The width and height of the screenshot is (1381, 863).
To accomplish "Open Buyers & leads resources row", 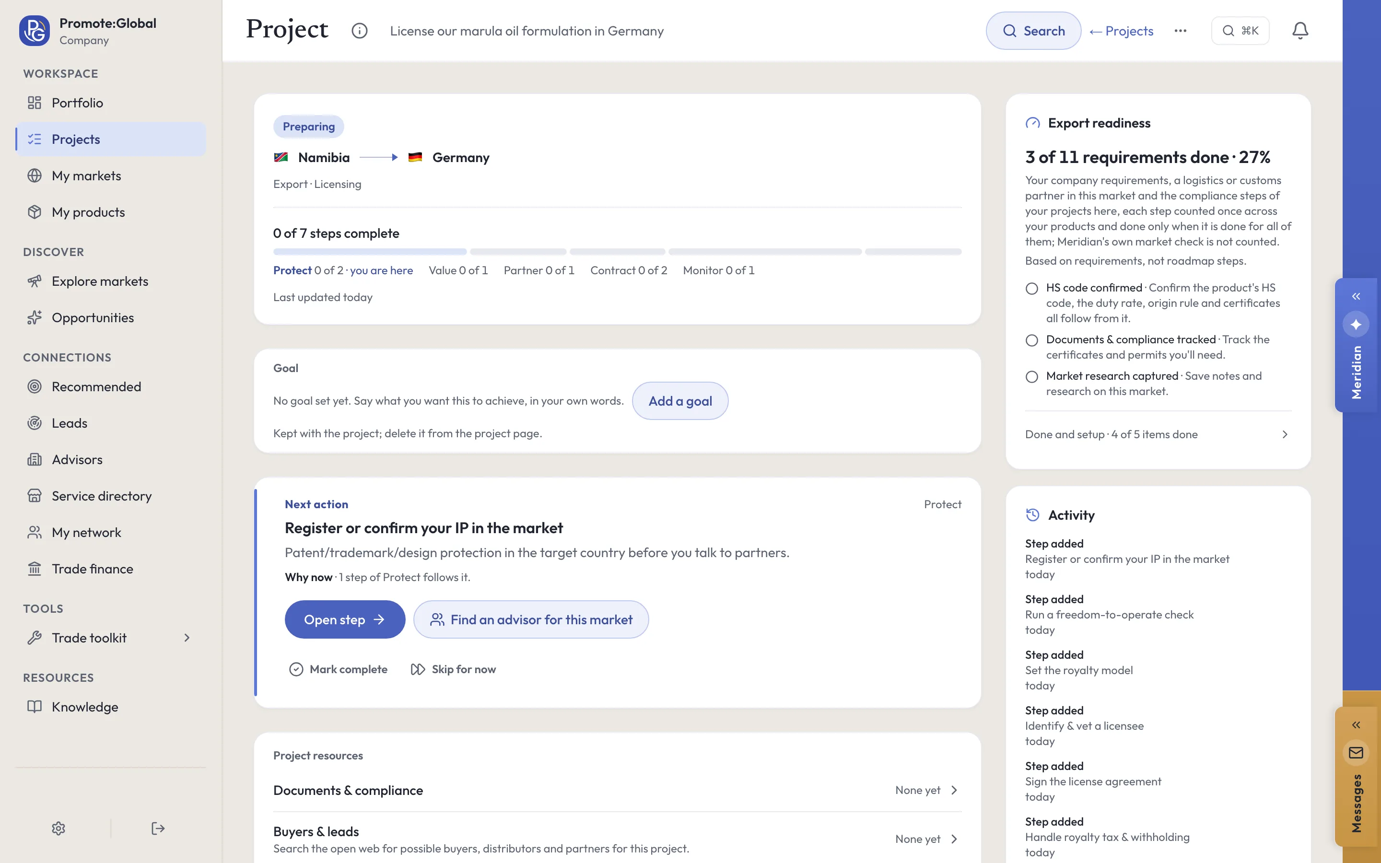I will [x=618, y=839].
